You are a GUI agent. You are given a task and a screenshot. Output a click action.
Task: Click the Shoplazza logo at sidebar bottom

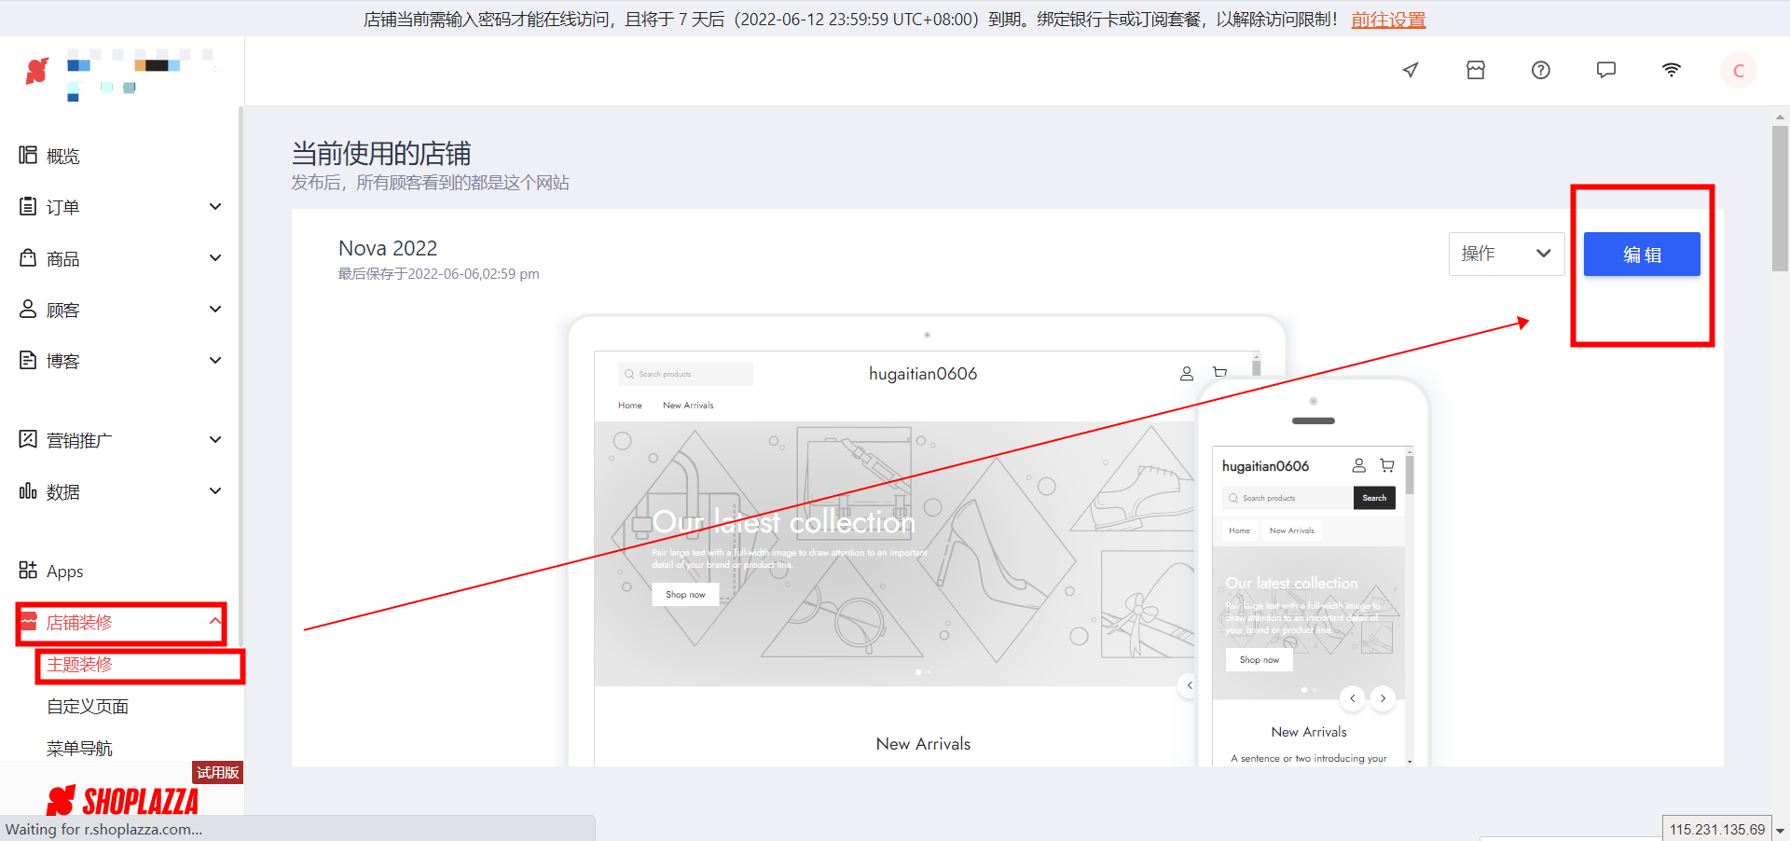pyautogui.click(x=122, y=800)
